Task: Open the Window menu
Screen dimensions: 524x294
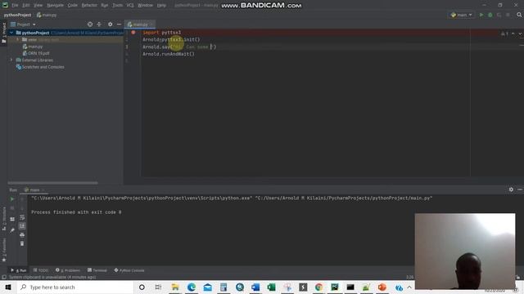Action: (146, 6)
